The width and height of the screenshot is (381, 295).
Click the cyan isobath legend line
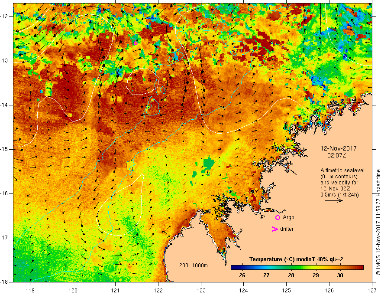(x=187, y=270)
